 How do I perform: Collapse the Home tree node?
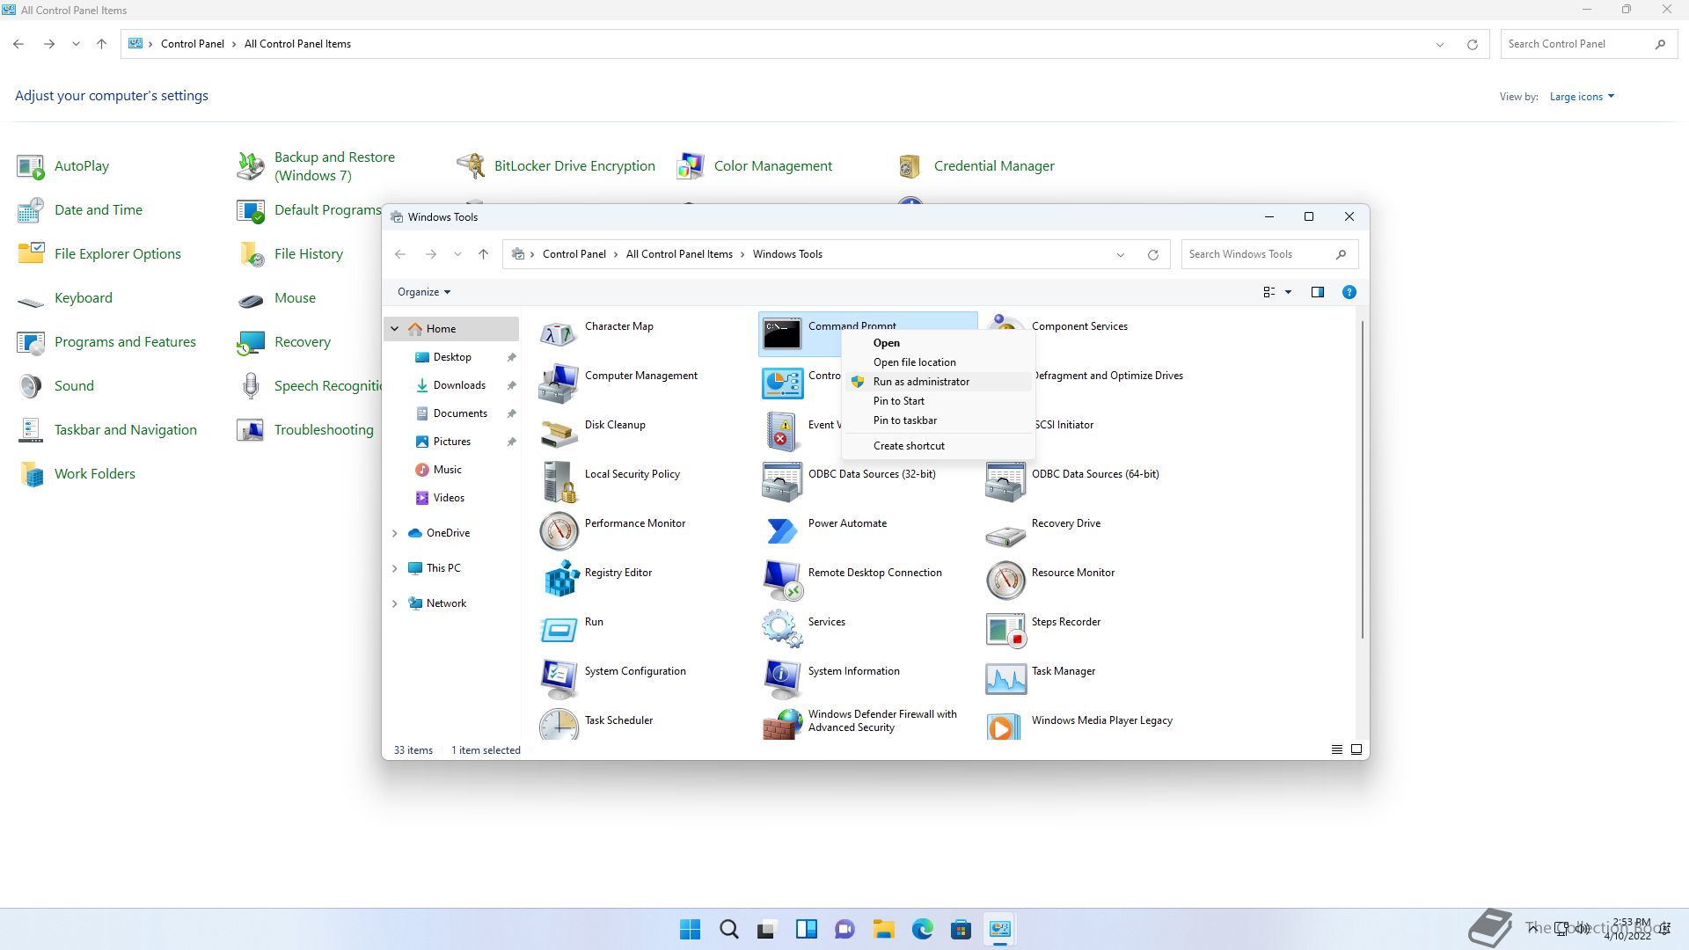[x=395, y=329]
